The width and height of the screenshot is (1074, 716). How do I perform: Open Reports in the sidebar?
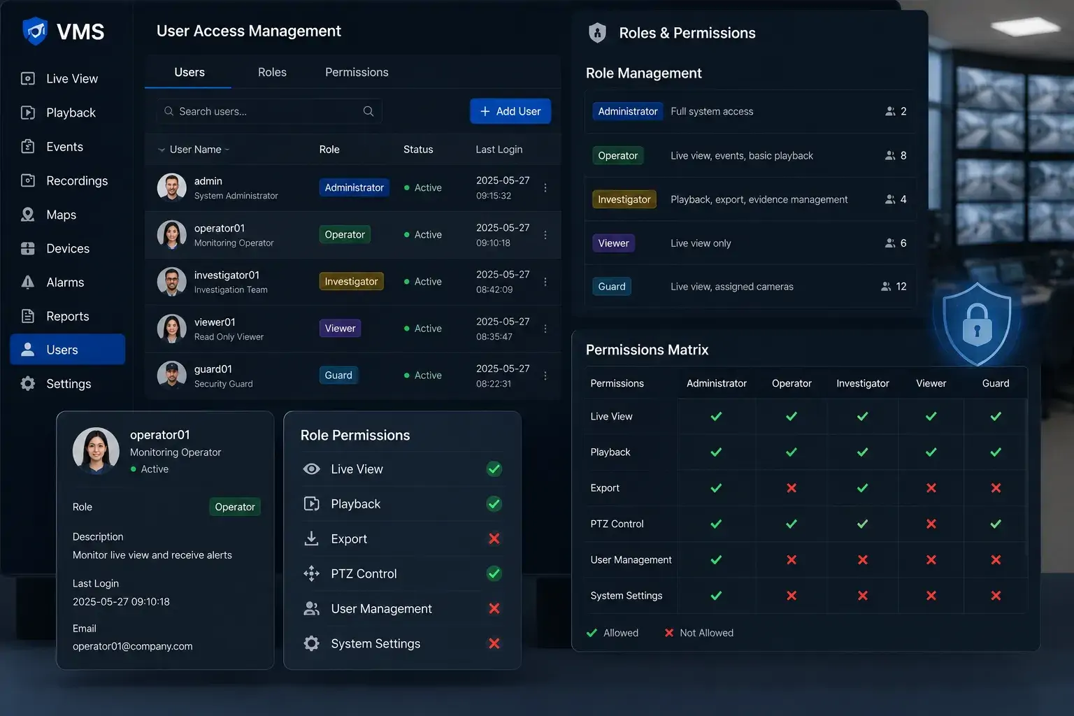pyautogui.click(x=67, y=316)
